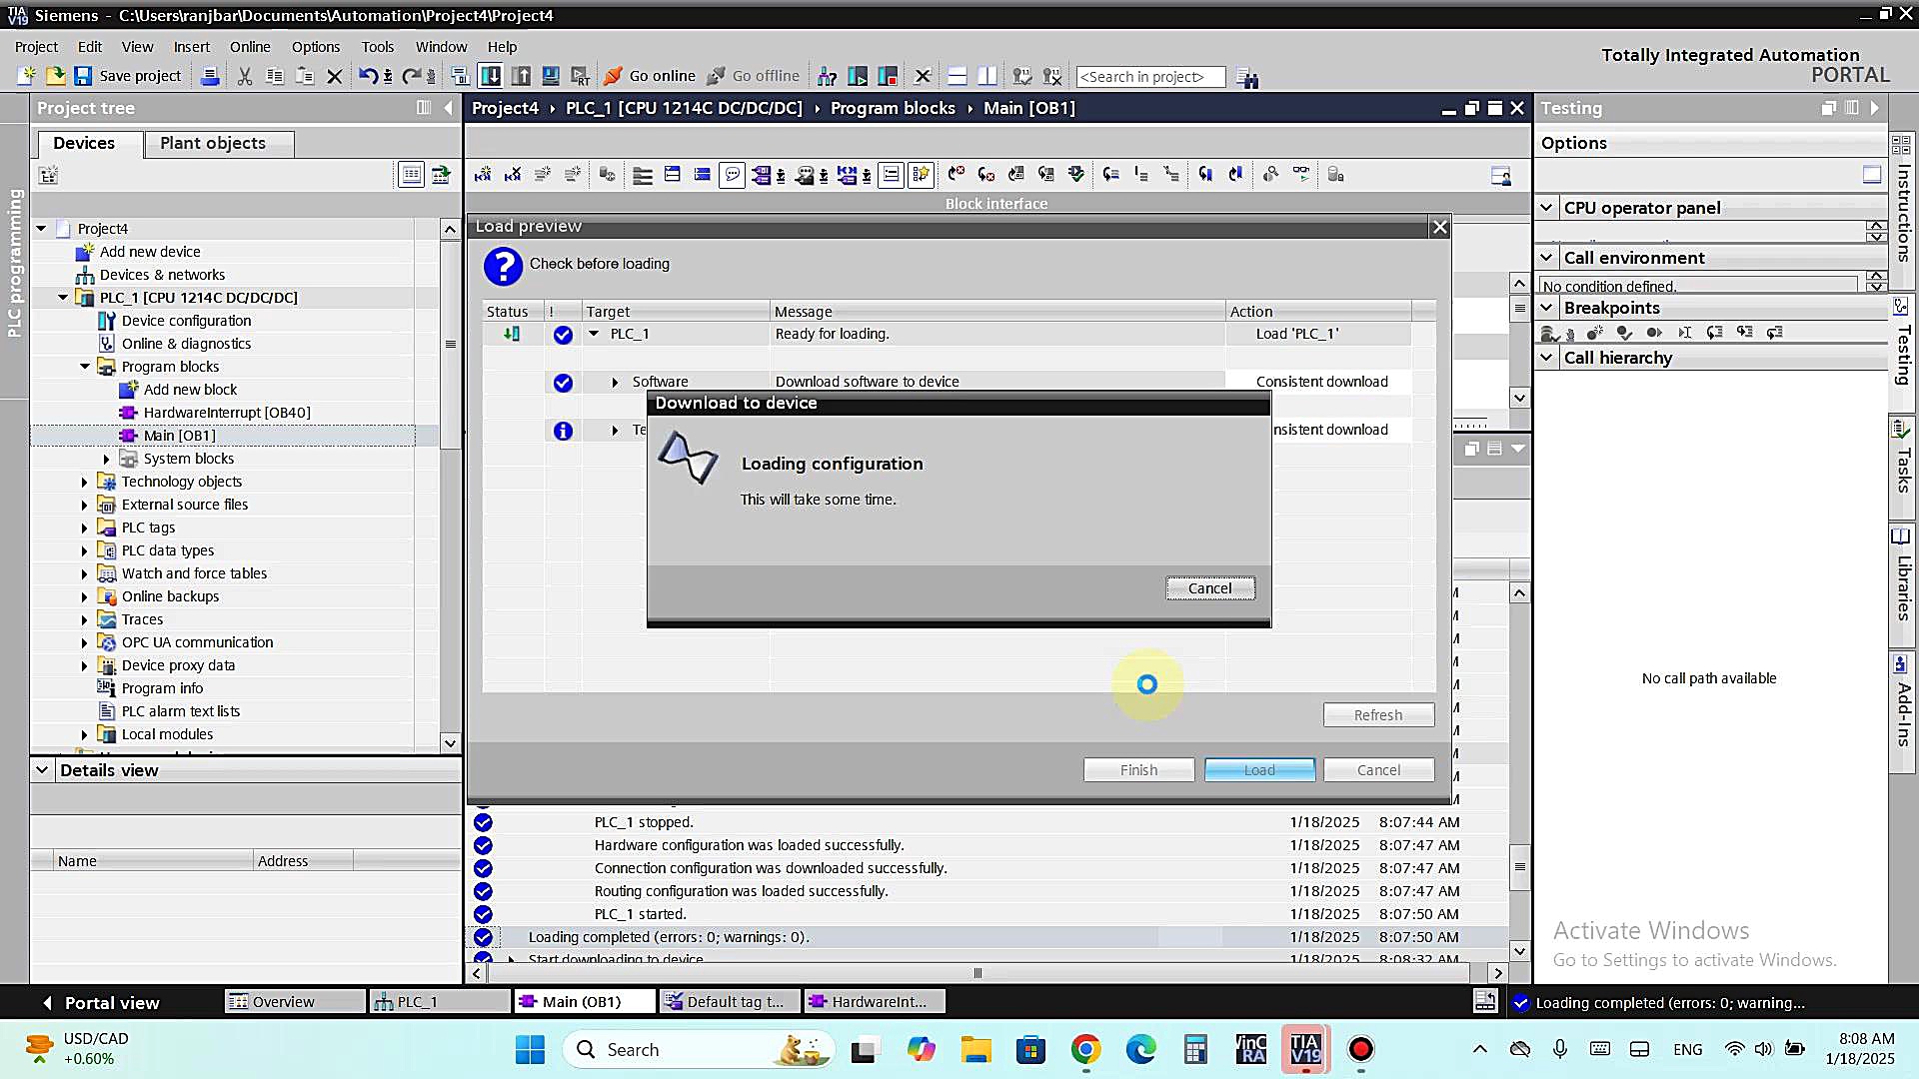
Task: Click the blue question mark icon in Load preview
Action: coord(503,267)
